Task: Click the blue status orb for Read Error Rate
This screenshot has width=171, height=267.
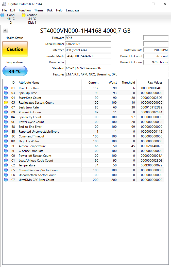Action: pos(6,88)
